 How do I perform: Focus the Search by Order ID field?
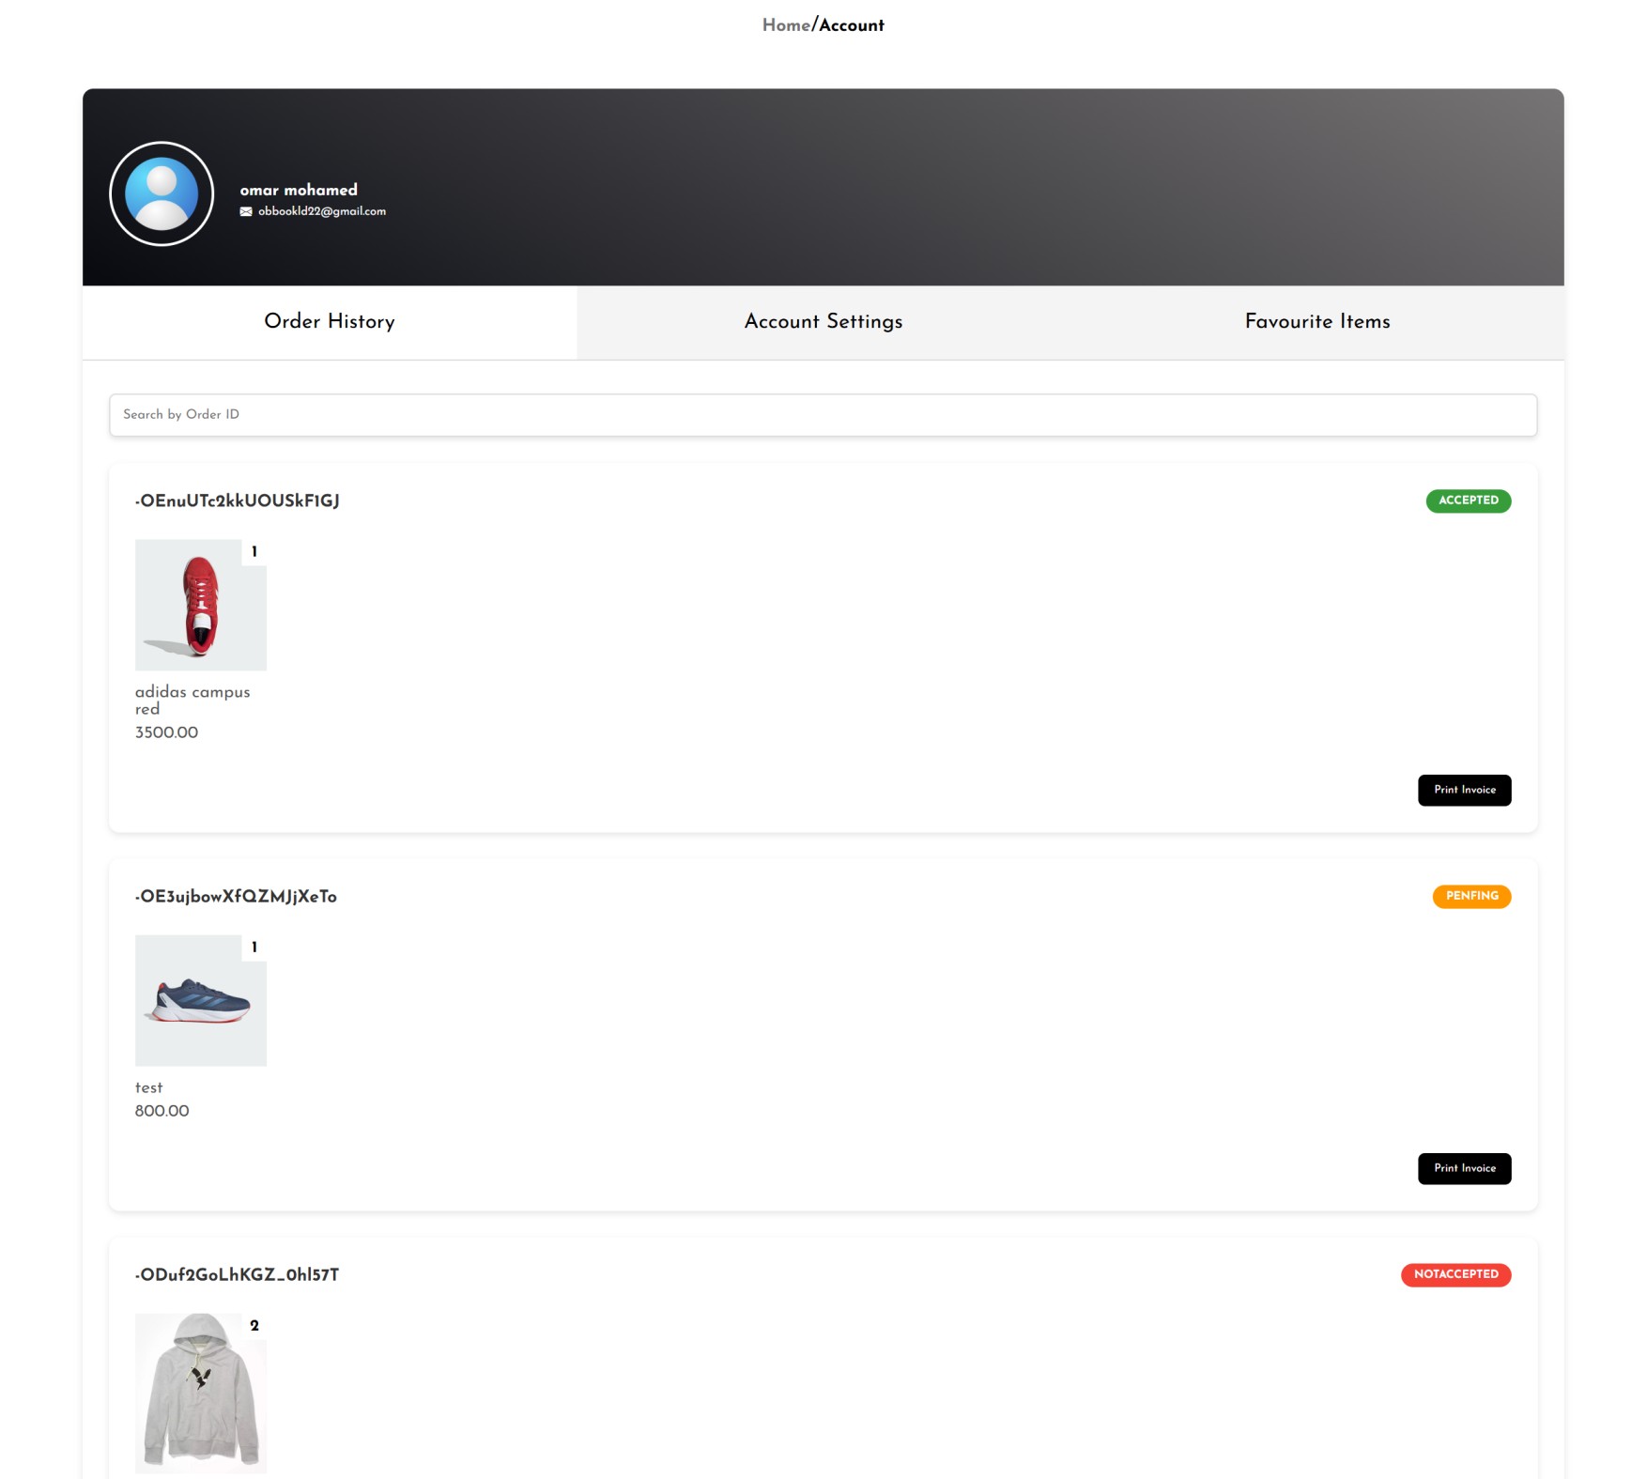[x=823, y=415]
